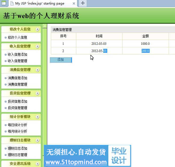Image resolution: width=175 pixels, height=167 pixels.
Task: Click the 金额 column header
Action: point(145,36)
